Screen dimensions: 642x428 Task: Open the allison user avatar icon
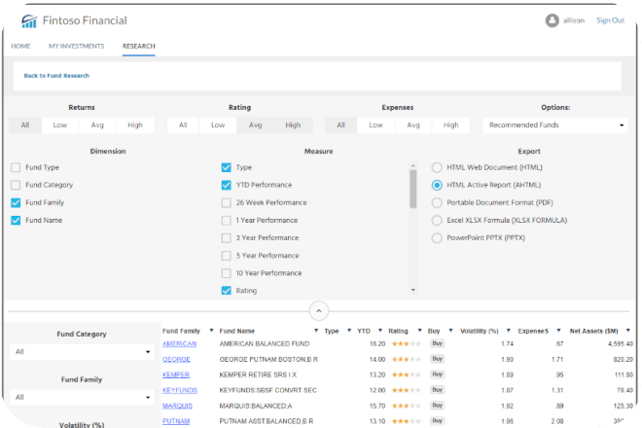(x=552, y=20)
